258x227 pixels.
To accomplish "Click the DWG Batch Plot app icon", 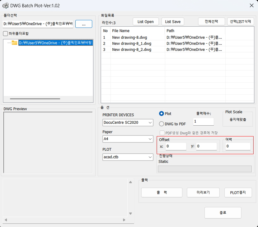I will pos(5,6).
